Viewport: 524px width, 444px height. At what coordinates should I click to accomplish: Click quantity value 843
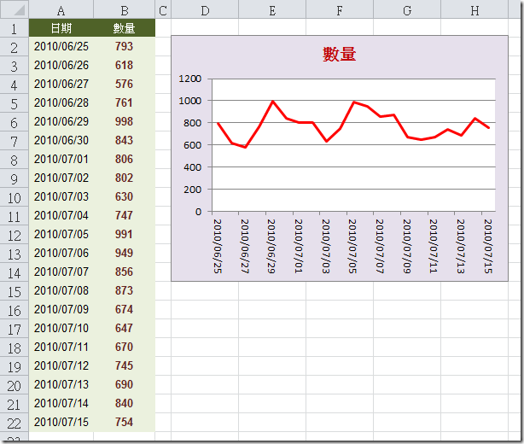coord(124,140)
